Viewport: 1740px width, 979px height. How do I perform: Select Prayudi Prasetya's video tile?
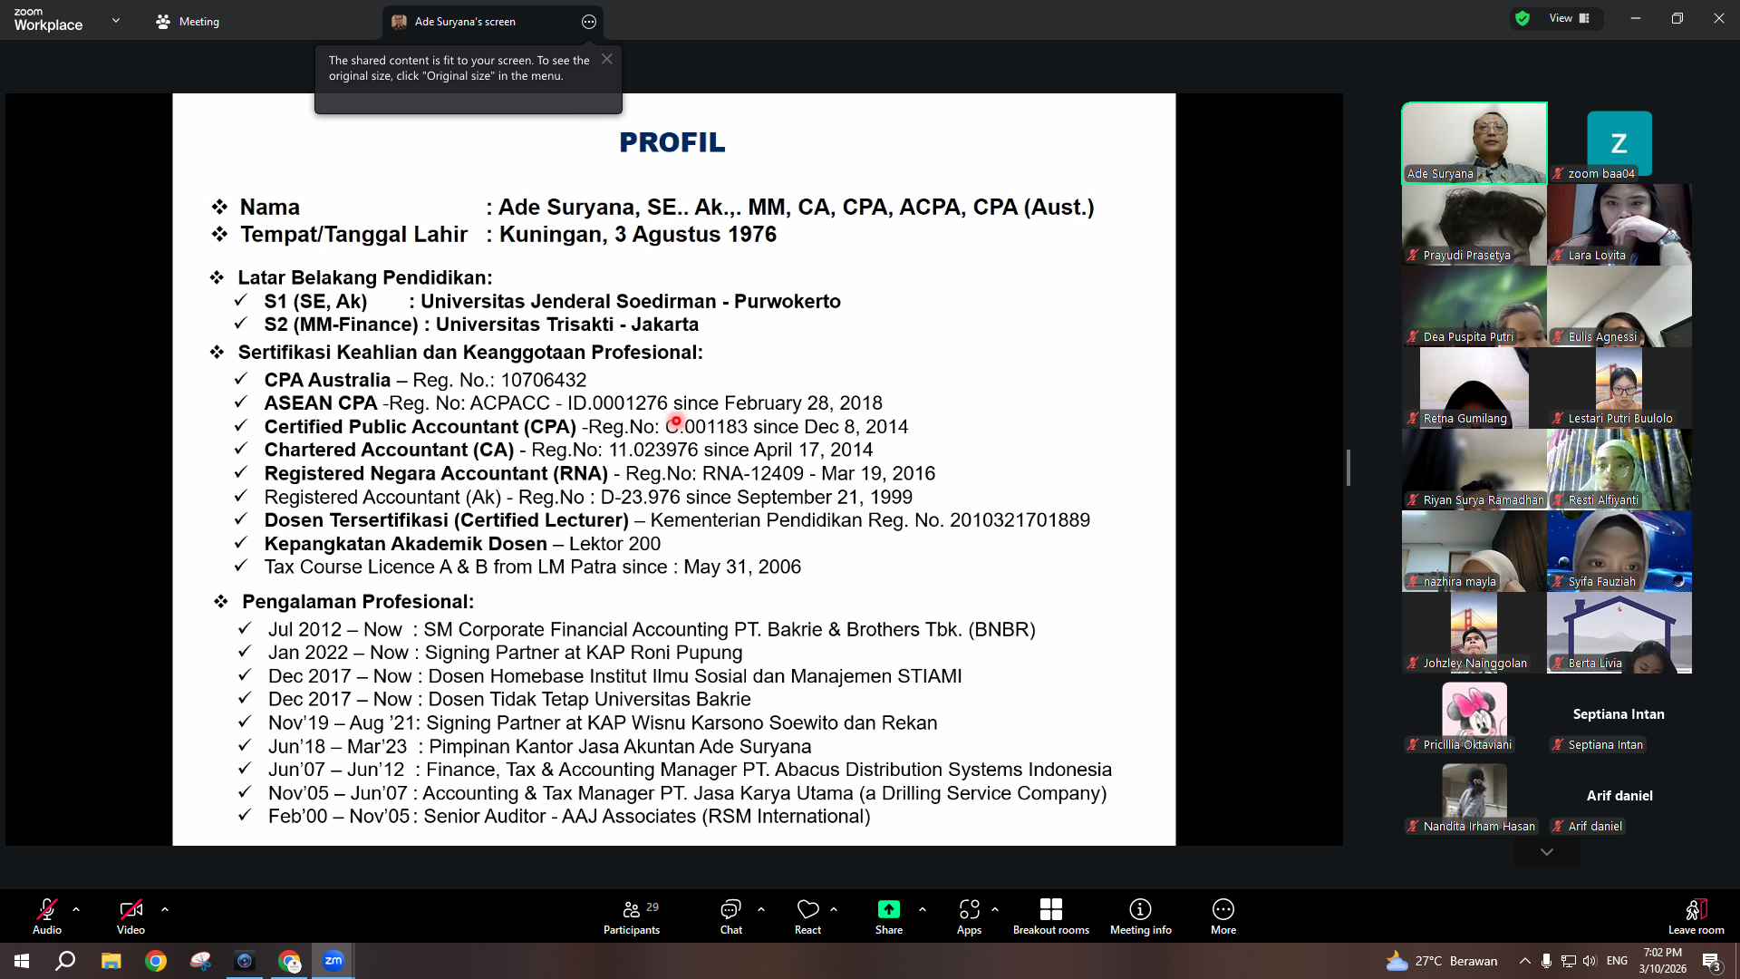point(1474,225)
